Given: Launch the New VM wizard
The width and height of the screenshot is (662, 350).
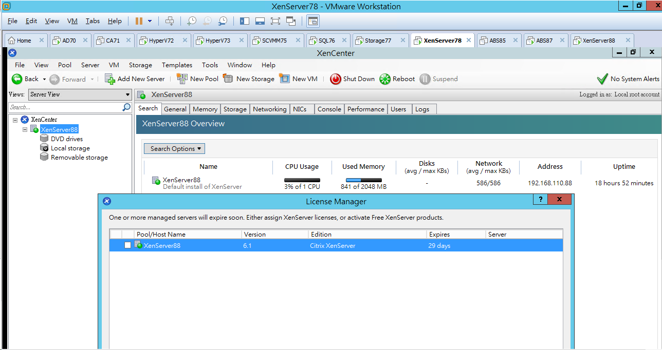Looking at the screenshot, I should point(299,79).
